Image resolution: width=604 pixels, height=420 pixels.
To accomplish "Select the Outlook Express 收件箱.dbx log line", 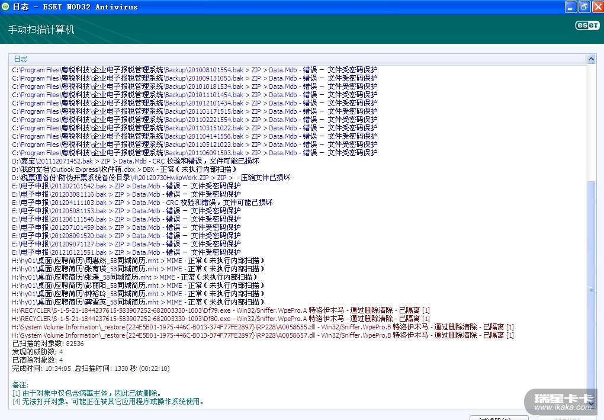I will click(124, 169).
